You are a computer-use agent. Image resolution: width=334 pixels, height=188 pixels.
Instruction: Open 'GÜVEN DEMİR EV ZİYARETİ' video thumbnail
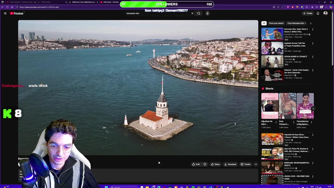(x=272, y=61)
